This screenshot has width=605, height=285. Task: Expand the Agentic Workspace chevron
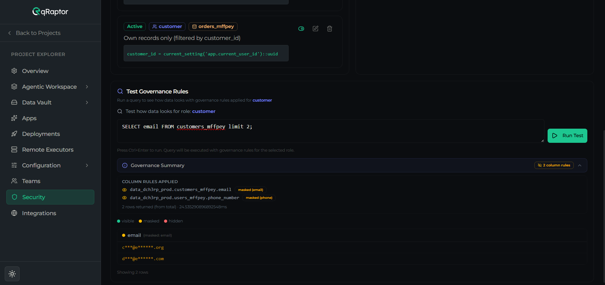click(87, 87)
